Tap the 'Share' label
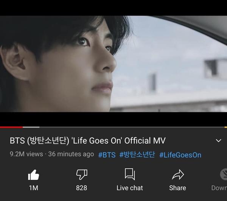Viewport: 227px width, 201px height. [x=178, y=188]
